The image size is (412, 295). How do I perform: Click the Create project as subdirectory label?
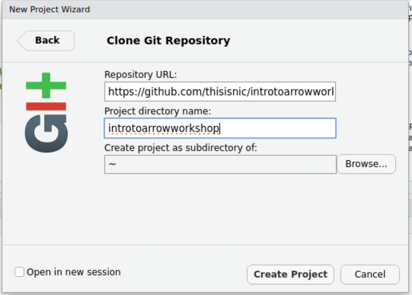coord(181,148)
